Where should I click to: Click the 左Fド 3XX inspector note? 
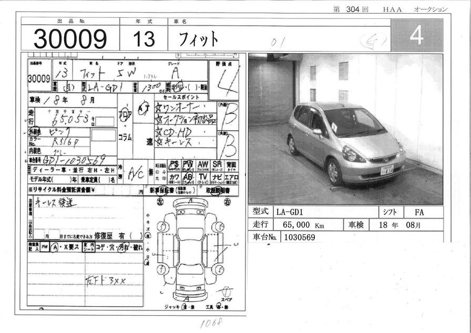105,280
